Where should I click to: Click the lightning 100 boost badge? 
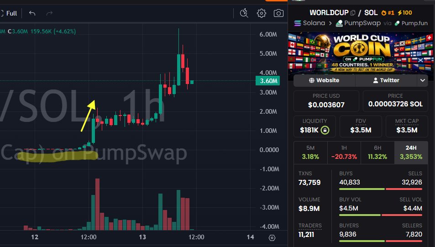[405, 13]
